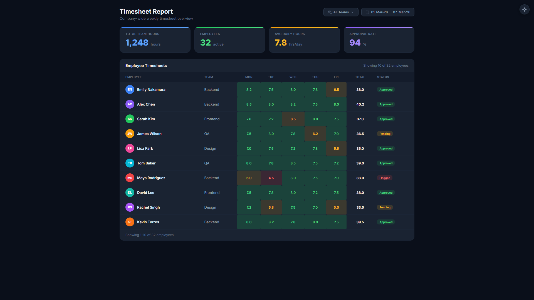Click the Showing 10 of 32 employees text
534x300 pixels.
tap(386, 66)
